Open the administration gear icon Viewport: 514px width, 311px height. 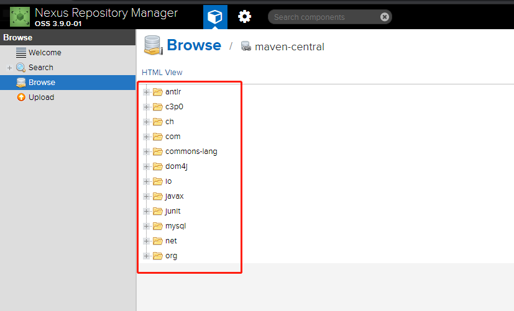[244, 17]
